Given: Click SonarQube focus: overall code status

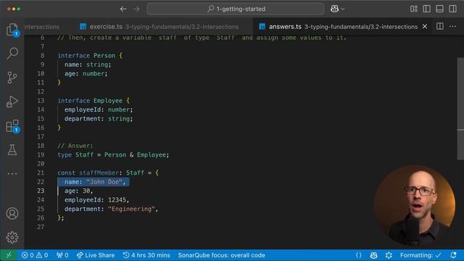Looking at the screenshot, I should pos(221,255).
